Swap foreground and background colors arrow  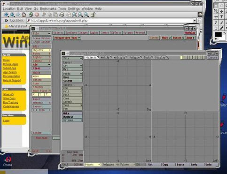point(224,33)
